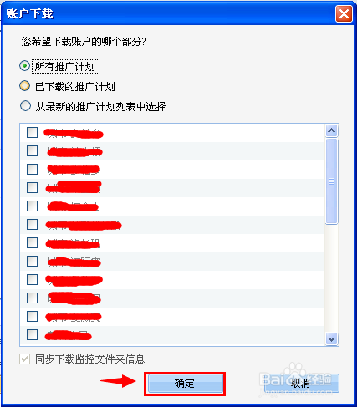Screen dimensions: 357x407
Task: Check the seventh campaign row checkbox
Action: [x=32, y=242]
